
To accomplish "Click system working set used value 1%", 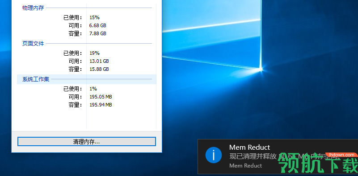I will (x=93, y=89).
